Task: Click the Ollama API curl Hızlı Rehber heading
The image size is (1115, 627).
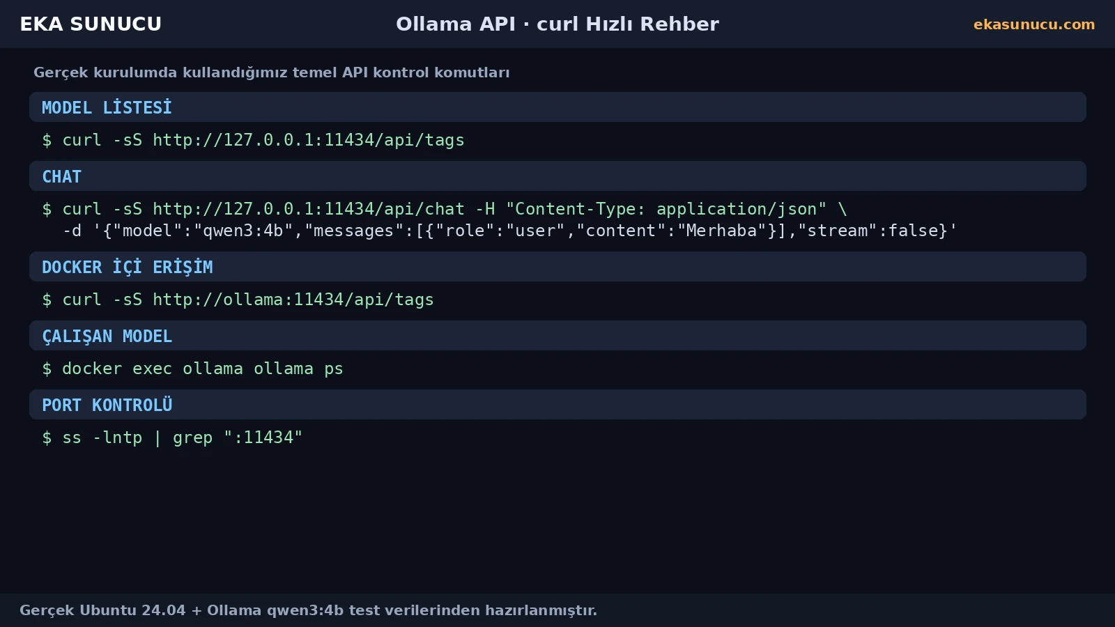Action: [557, 24]
